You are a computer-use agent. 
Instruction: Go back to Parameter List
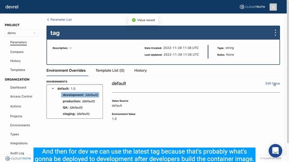[x=59, y=20]
